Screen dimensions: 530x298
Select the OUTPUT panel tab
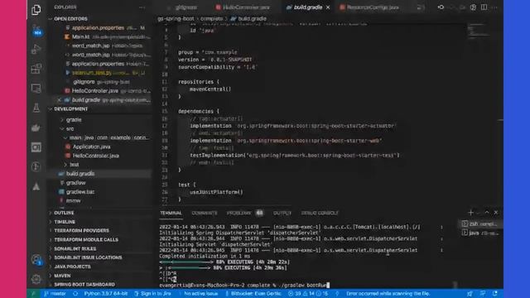282,214
